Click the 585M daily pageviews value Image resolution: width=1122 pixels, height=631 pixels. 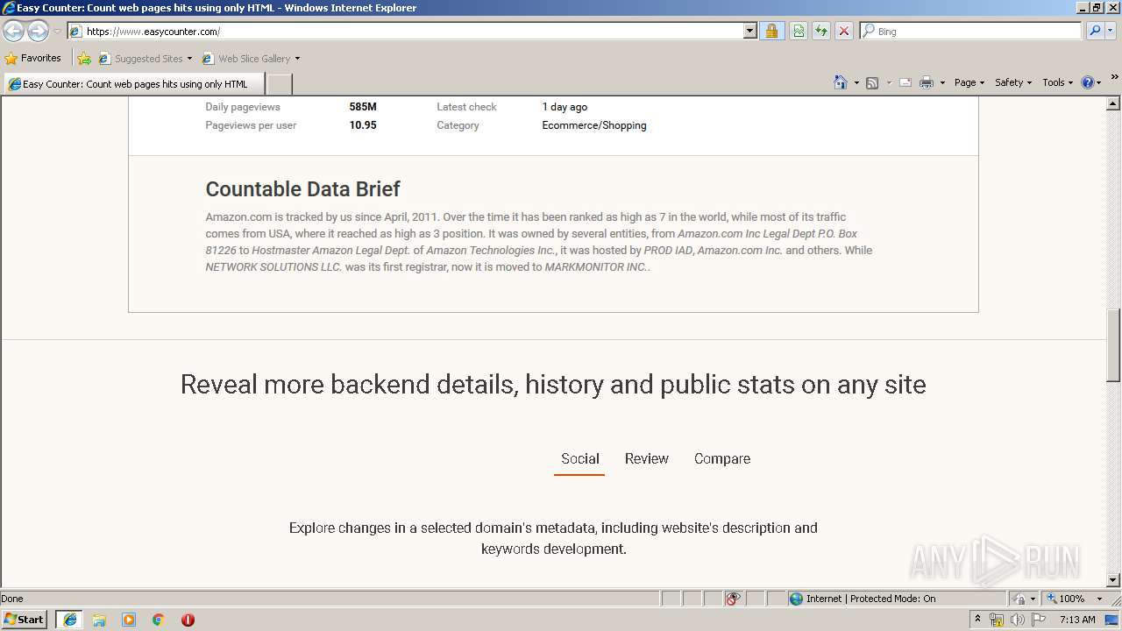(x=363, y=107)
